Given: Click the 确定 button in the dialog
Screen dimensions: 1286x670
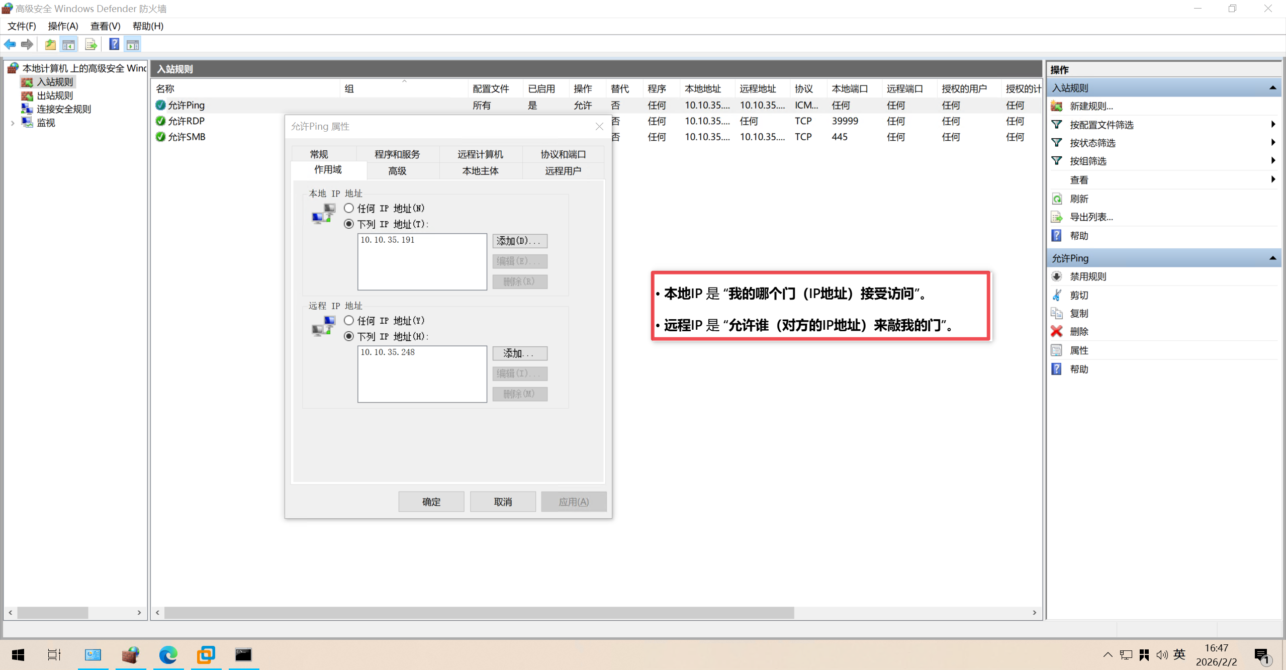Looking at the screenshot, I should (x=431, y=502).
